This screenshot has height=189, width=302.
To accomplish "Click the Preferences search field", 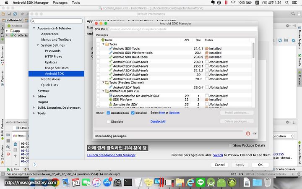I will [57, 21].
